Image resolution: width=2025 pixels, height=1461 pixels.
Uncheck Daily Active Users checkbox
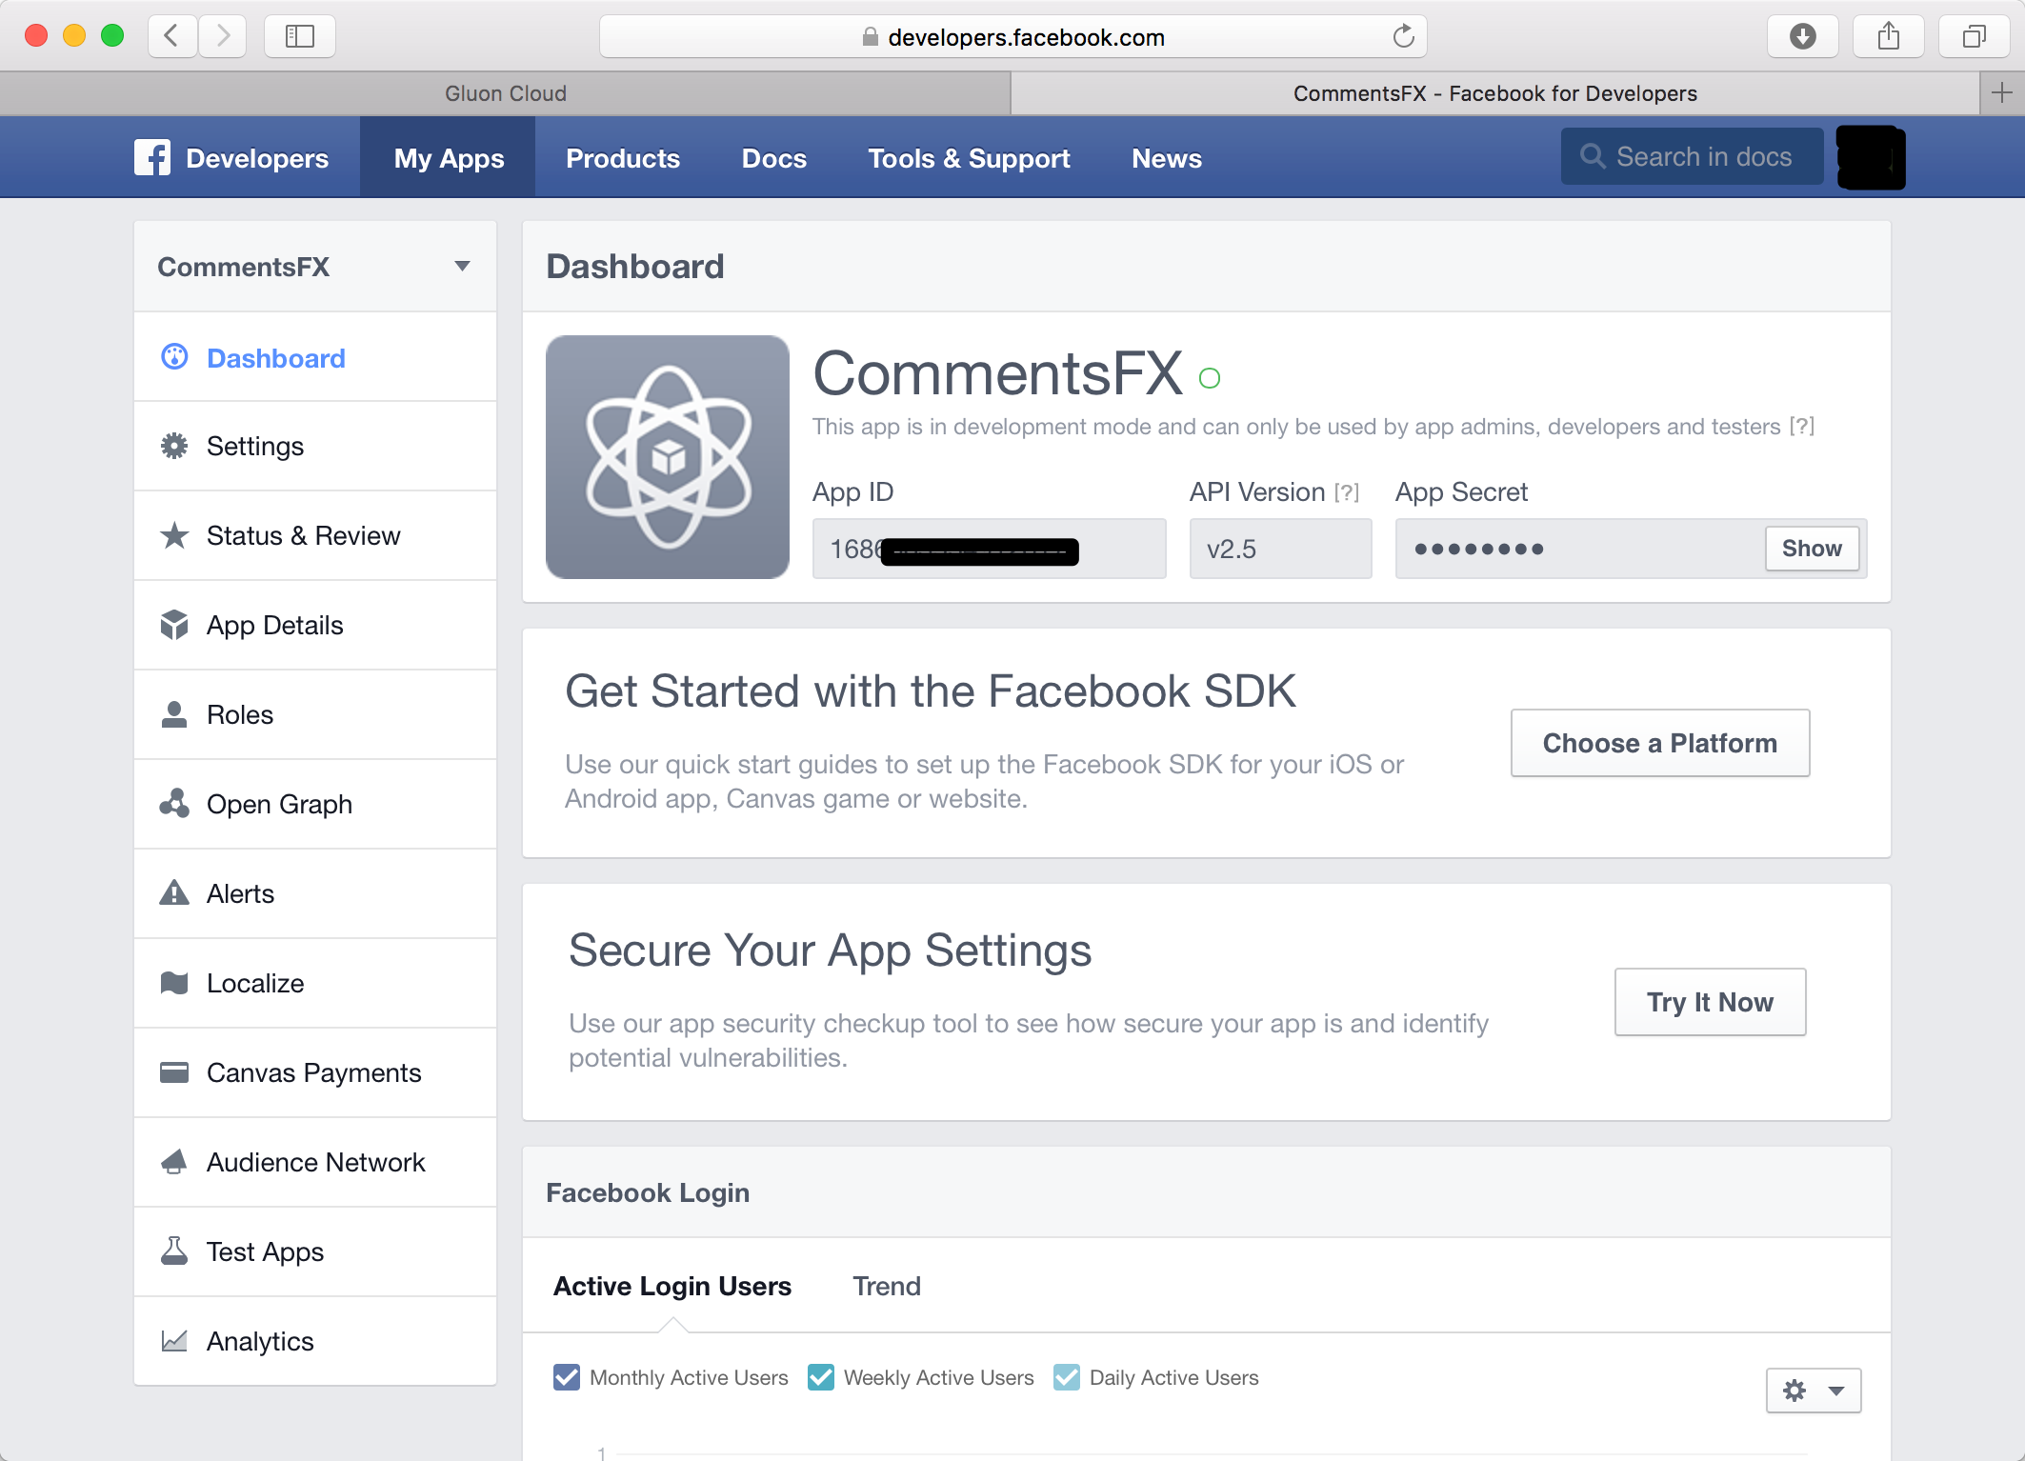(1067, 1377)
